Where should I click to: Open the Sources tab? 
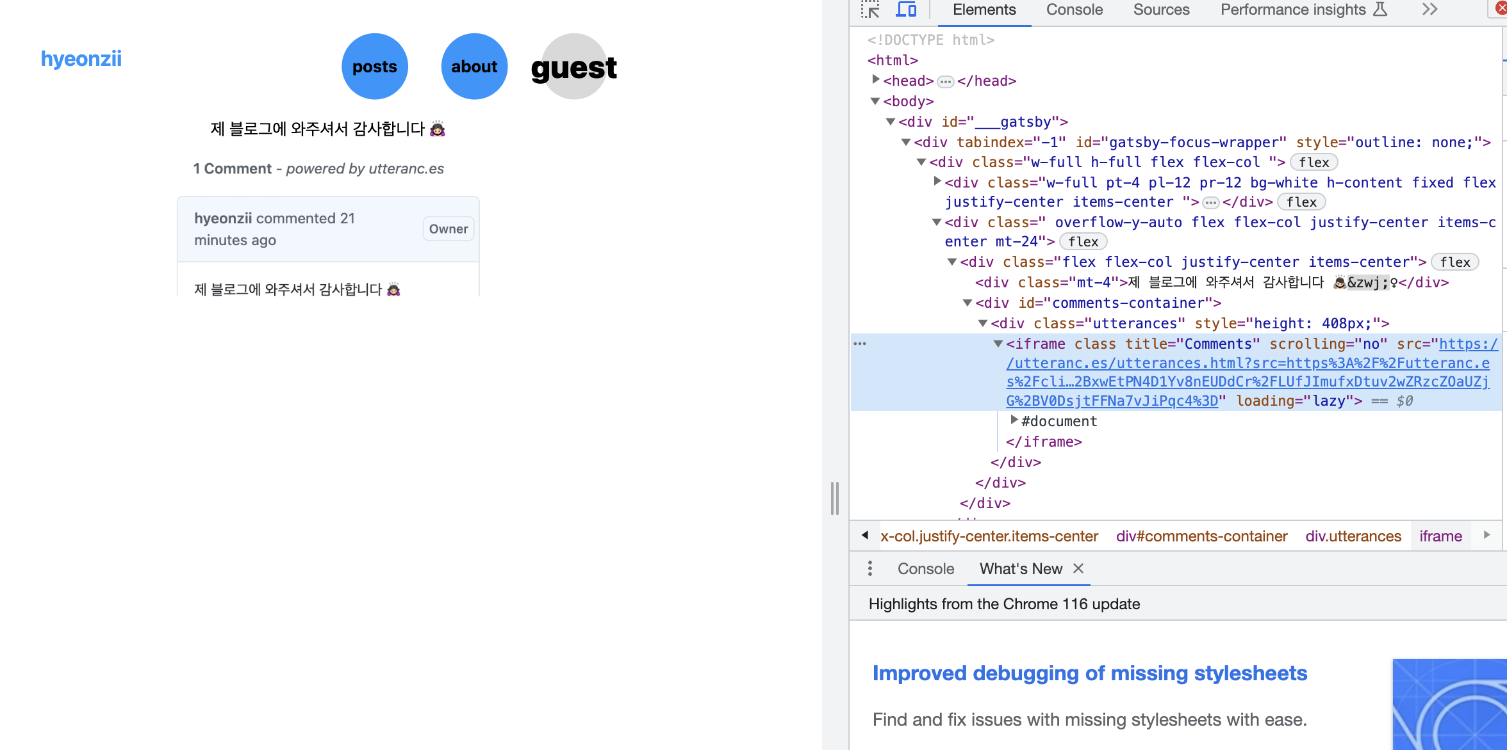click(x=1161, y=10)
